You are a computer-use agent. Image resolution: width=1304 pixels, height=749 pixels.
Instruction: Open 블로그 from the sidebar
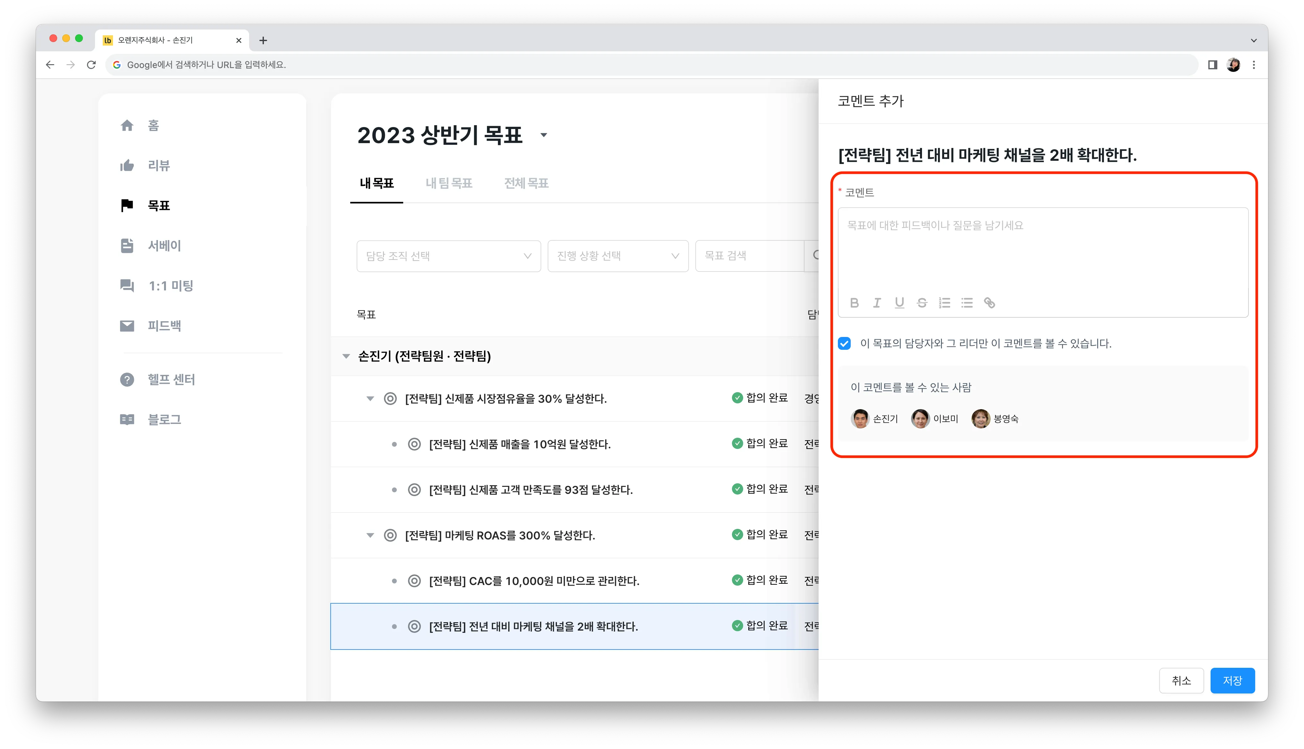[164, 420]
